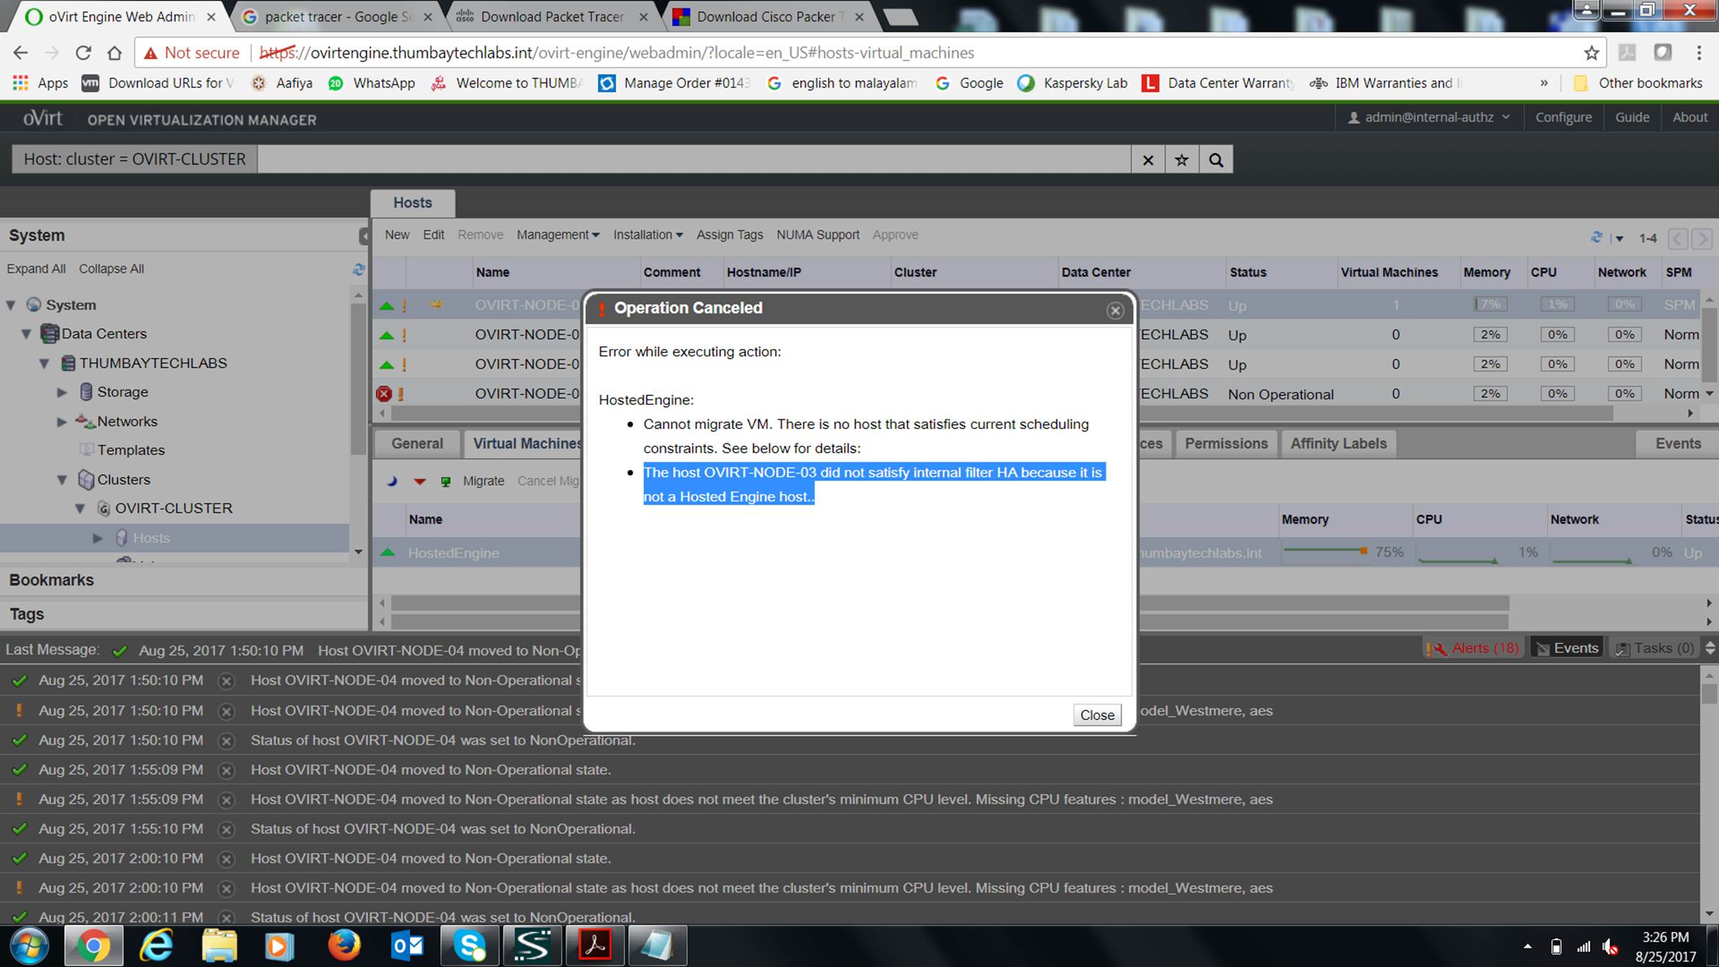Click the Close button in error dialog
This screenshot has height=967, width=1719.
[x=1097, y=715]
